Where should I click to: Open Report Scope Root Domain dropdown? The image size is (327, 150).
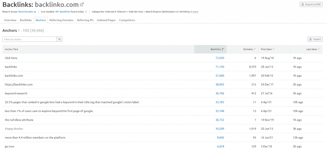[27, 12]
